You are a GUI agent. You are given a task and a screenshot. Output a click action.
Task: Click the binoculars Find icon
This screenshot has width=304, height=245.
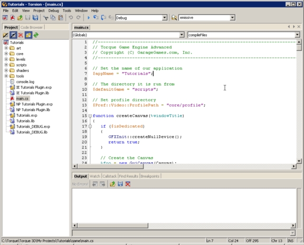(174, 18)
